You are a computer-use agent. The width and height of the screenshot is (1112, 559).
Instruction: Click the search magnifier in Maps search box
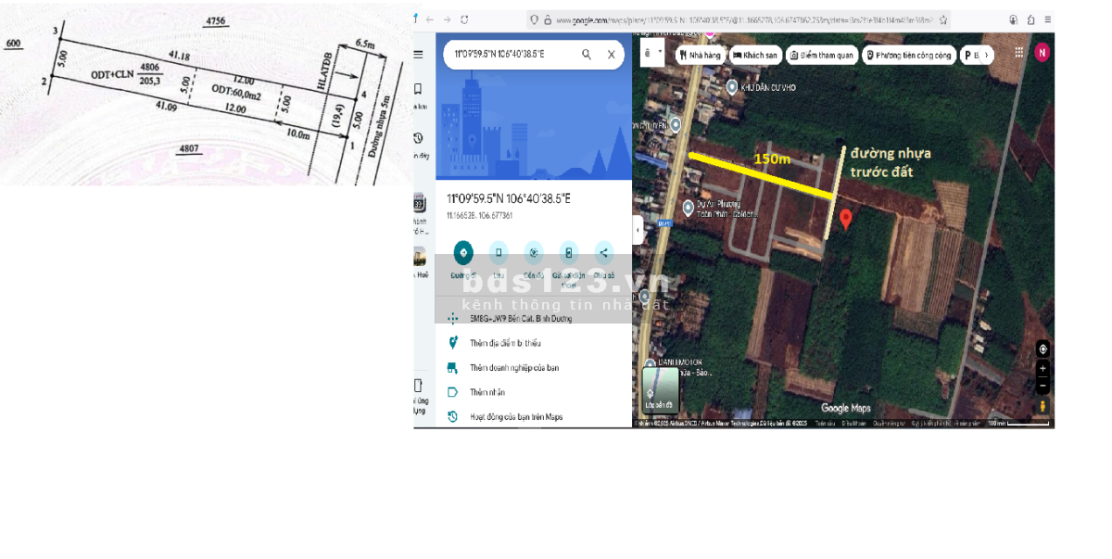(x=587, y=55)
